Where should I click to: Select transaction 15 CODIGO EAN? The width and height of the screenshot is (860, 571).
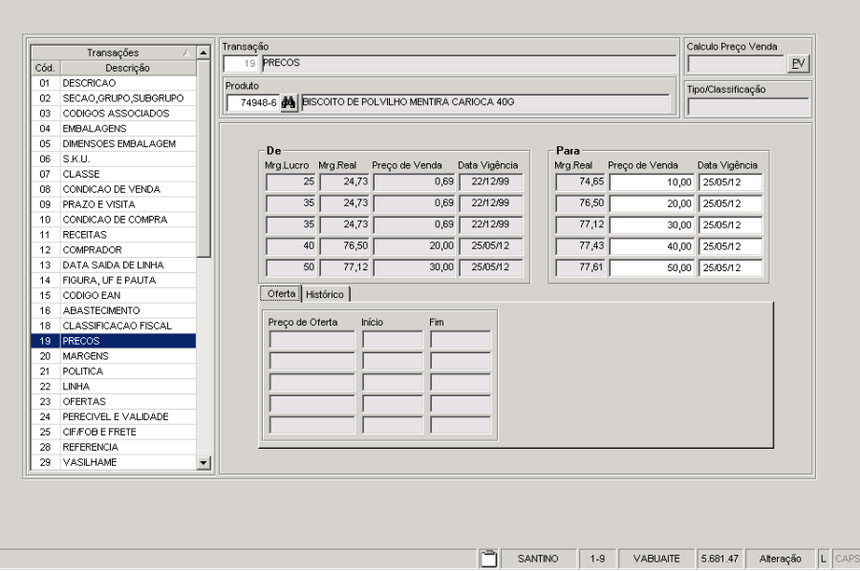tap(114, 295)
